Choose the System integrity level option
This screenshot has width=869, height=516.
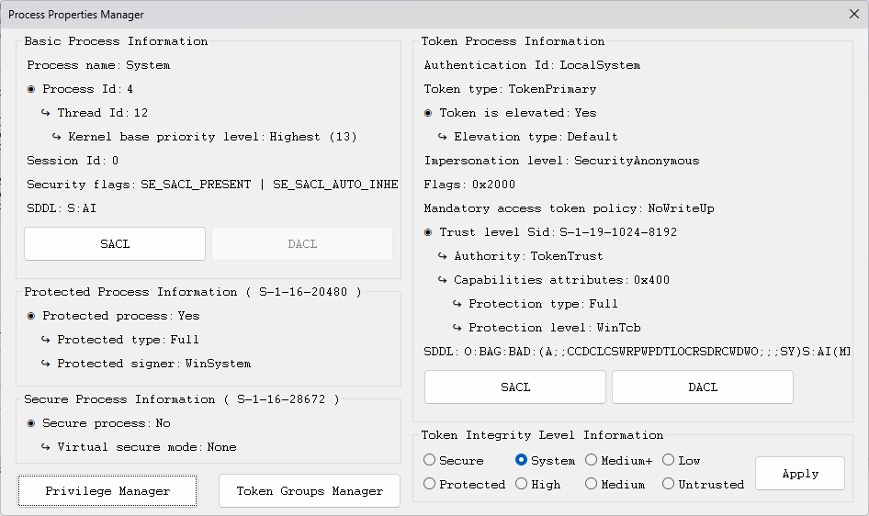click(522, 460)
